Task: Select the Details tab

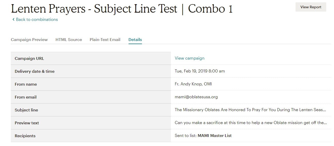Action: 135,40
